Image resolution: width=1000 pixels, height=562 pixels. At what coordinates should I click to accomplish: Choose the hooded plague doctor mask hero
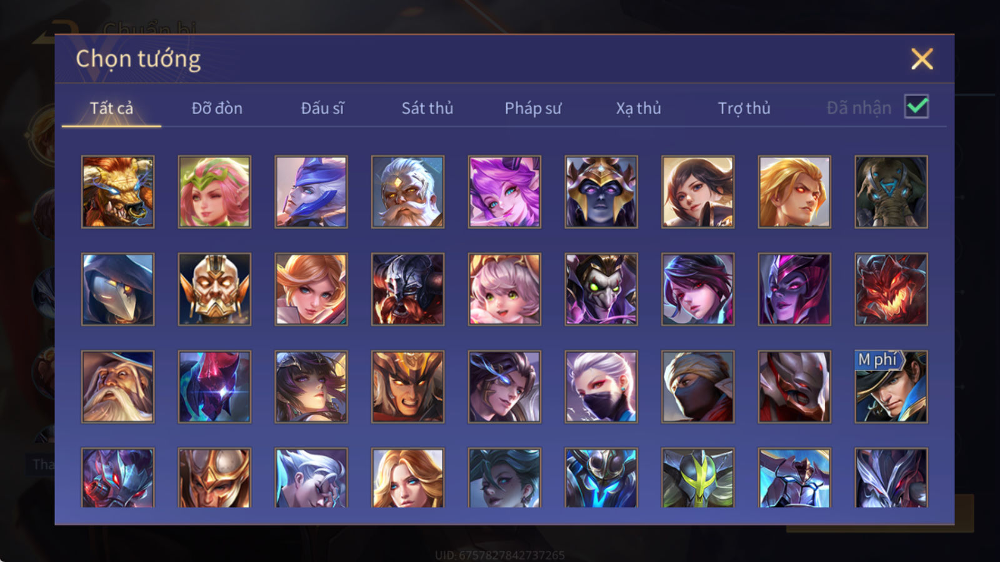point(117,289)
